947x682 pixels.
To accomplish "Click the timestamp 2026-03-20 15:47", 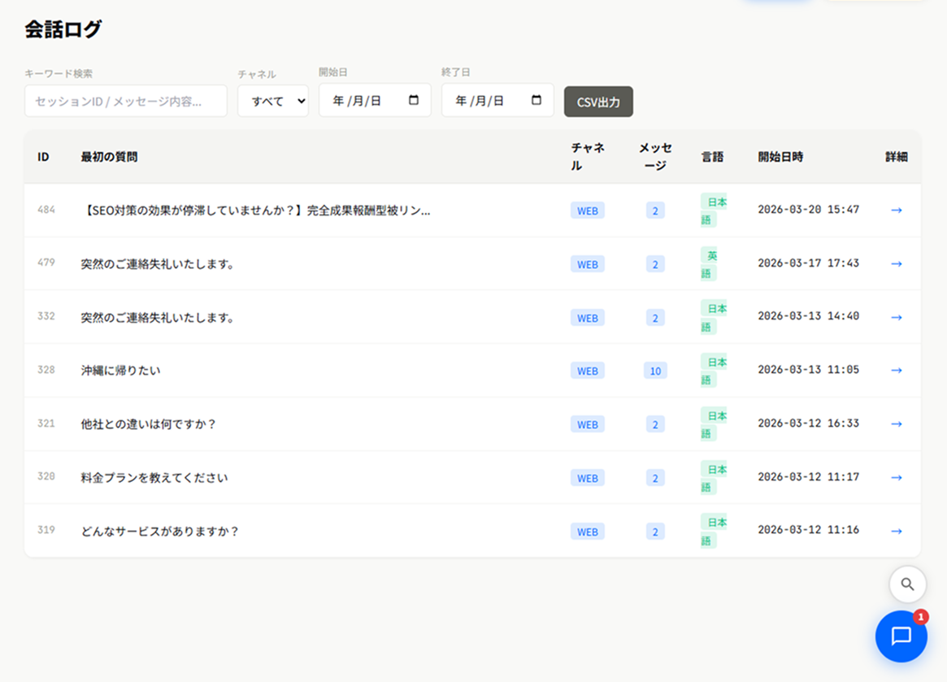I will 808,210.
